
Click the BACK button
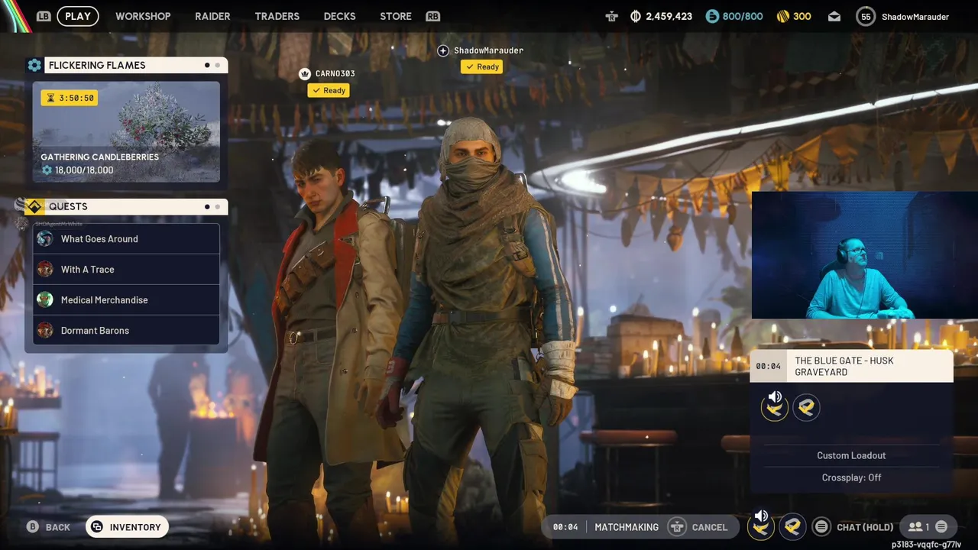point(49,527)
